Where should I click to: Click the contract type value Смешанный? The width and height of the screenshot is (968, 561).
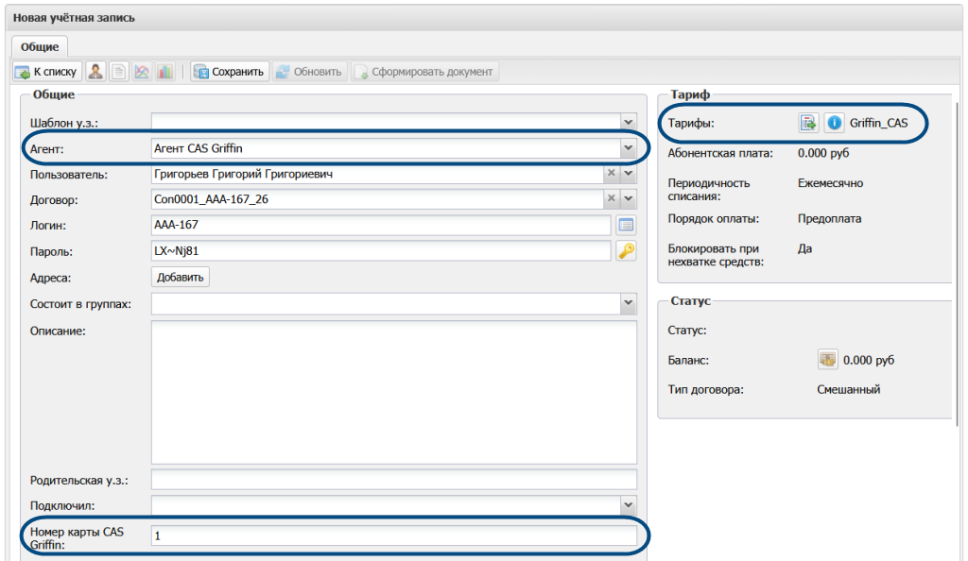[x=848, y=390]
